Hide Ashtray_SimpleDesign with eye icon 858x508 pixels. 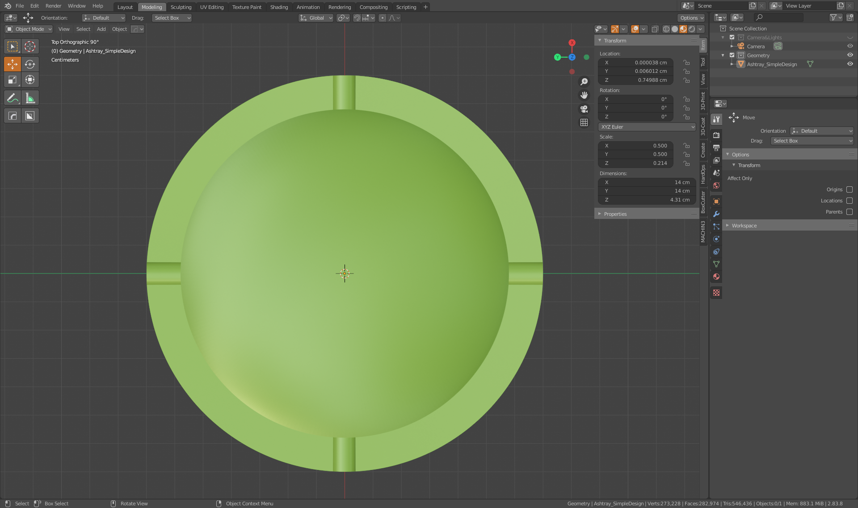tap(850, 64)
